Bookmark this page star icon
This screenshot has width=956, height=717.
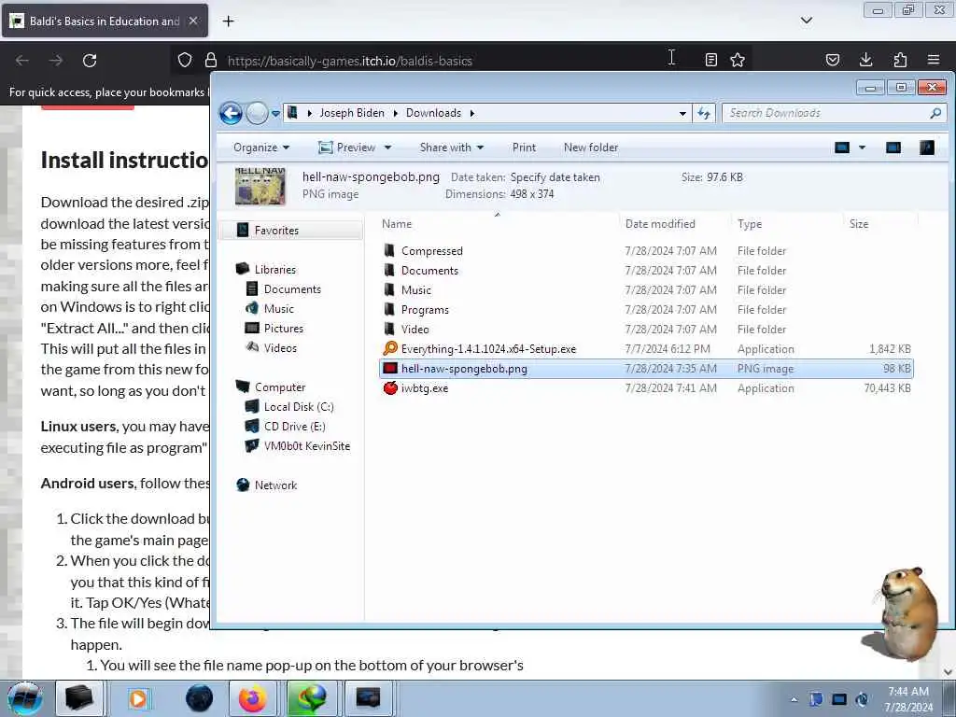[x=738, y=60]
